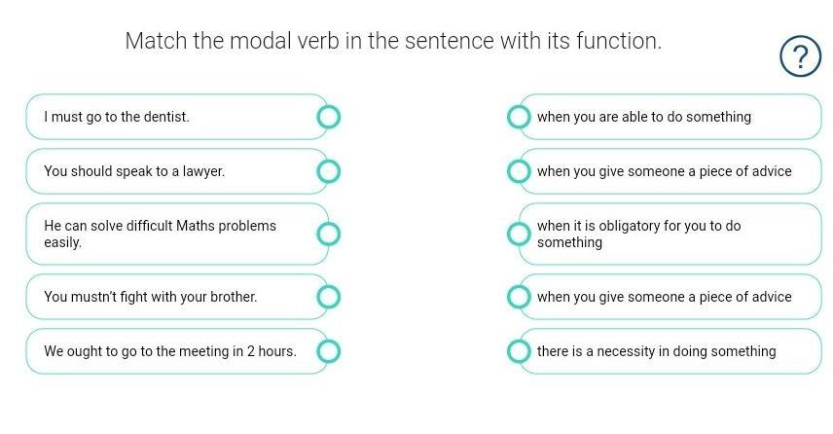The height and width of the screenshot is (434, 833).
Task: Click connector circle next to 'You mustn't fight with your brother'
Action: 328,297
